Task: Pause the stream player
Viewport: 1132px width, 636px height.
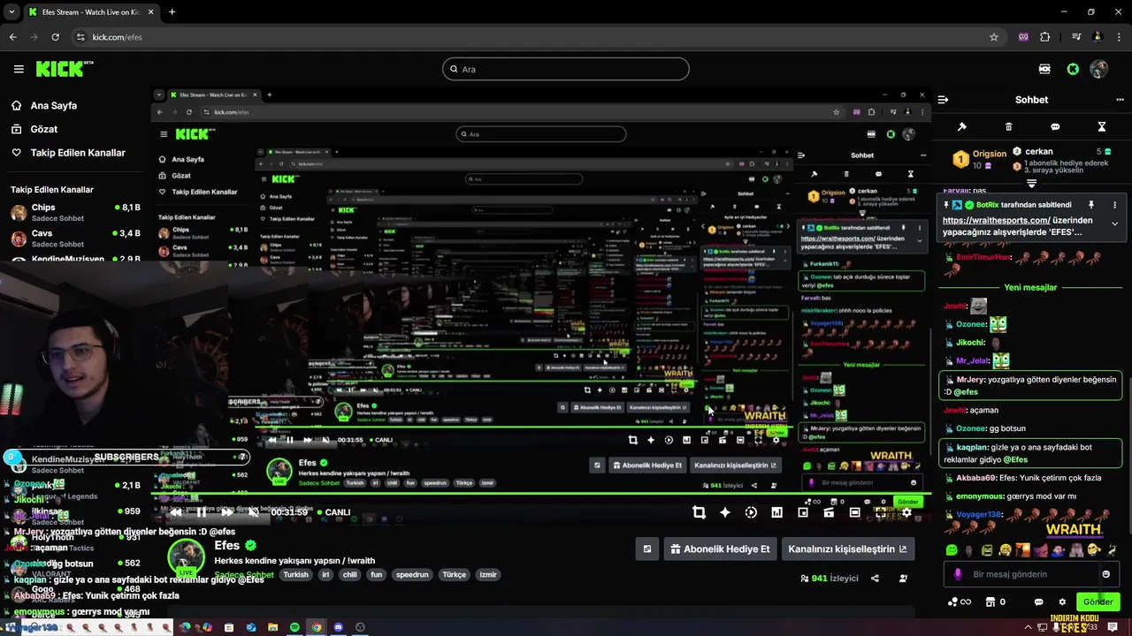Action: tap(202, 512)
